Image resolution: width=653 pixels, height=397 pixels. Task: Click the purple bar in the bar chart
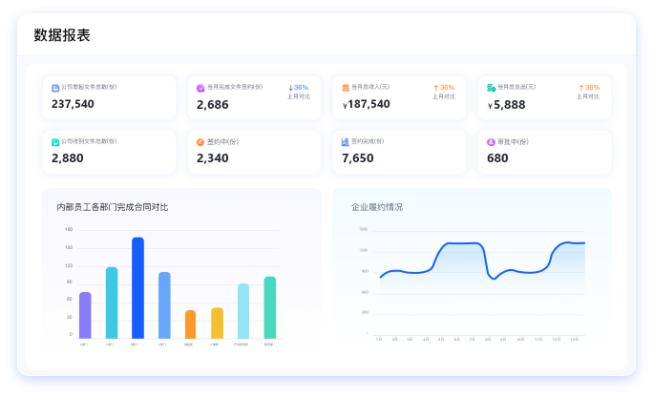[85, 316]
